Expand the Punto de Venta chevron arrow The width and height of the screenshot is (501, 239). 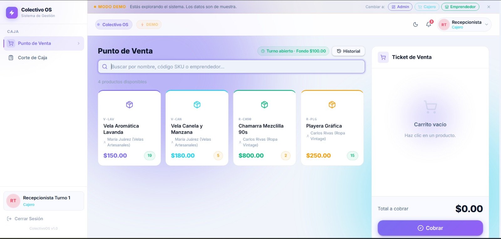pos(79,44)
